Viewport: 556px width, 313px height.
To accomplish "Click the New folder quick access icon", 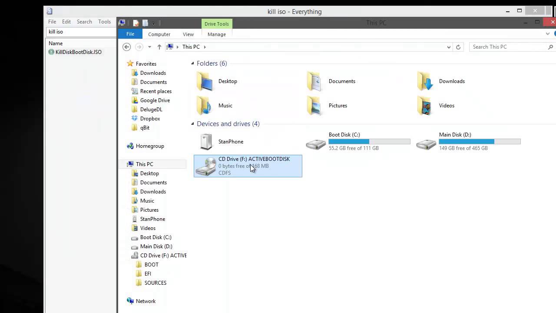I will coord(145,23).
